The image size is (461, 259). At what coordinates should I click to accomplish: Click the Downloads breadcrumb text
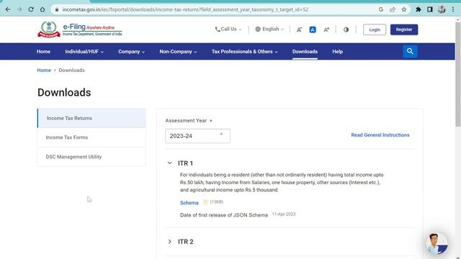(72, 71)
